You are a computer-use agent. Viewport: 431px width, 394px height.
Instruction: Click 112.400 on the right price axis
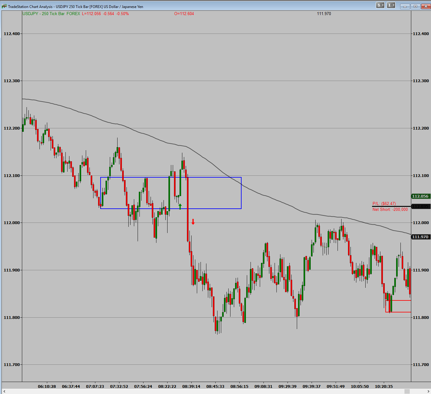tap(421, 34)
